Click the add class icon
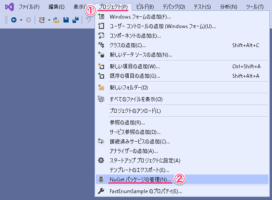Viewport: 272px width, 200px height. [101, 45]
